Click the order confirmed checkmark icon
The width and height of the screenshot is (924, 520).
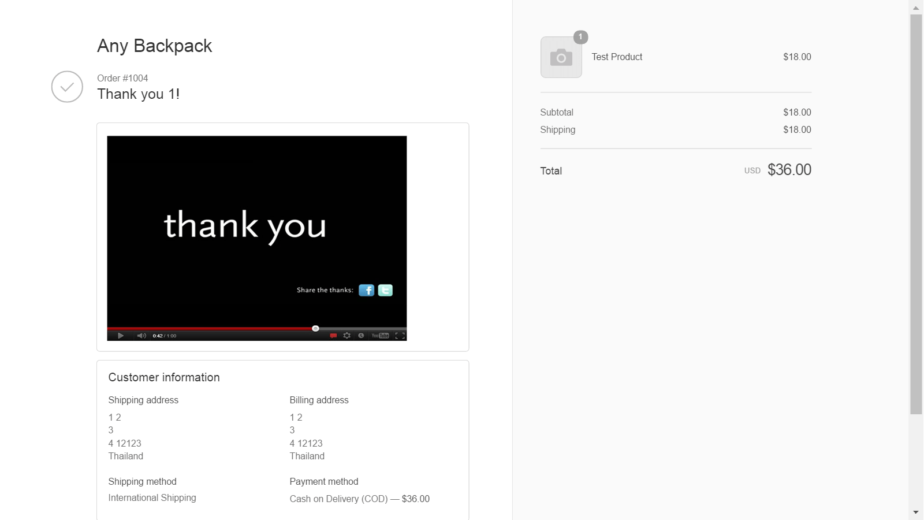[67, 87]
